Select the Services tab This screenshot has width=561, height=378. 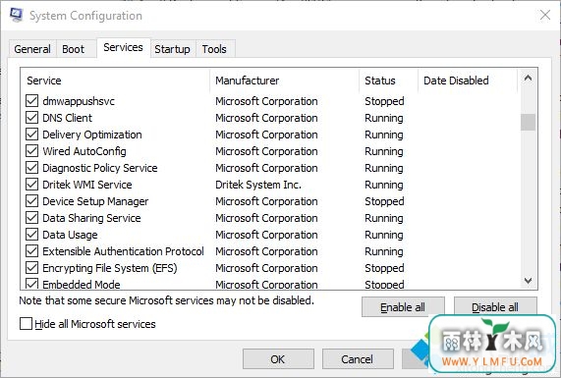pyautogui.click(x=123, y=47)
